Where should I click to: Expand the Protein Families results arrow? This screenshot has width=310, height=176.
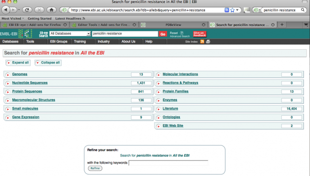159,92
